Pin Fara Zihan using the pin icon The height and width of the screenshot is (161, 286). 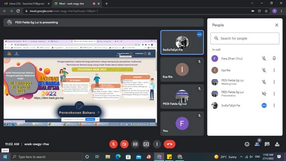click(x=274, y=59)
